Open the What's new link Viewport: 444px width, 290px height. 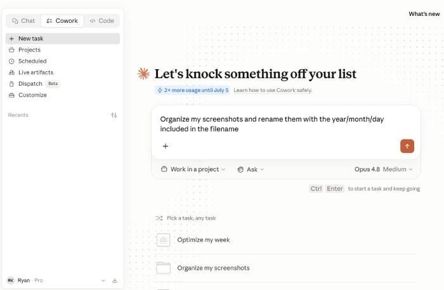(x=424, y=14)
